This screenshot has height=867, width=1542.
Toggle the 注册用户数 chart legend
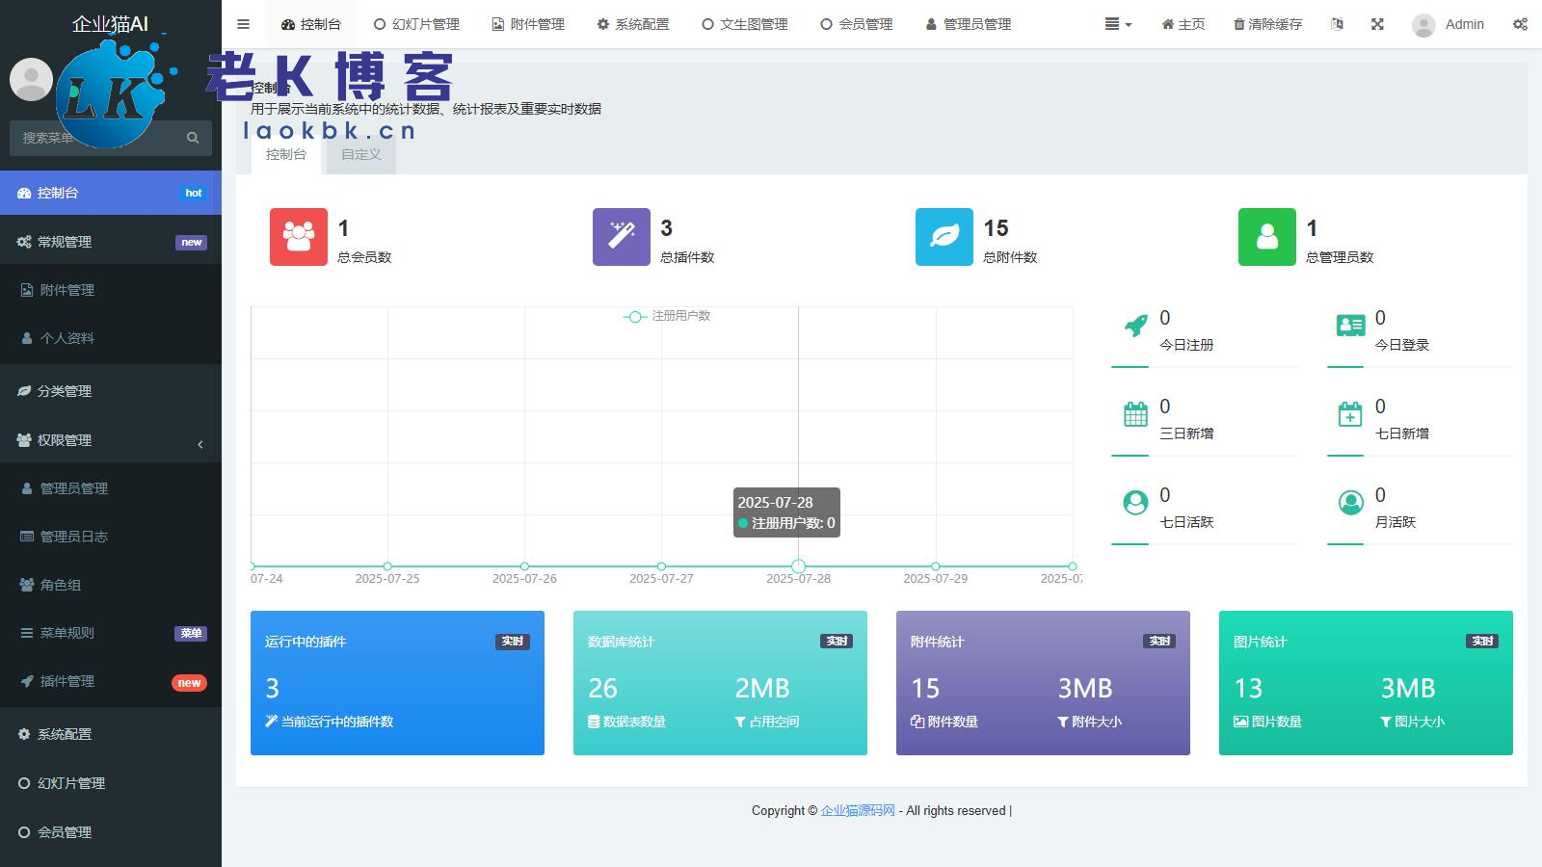[x=667, y=316]
